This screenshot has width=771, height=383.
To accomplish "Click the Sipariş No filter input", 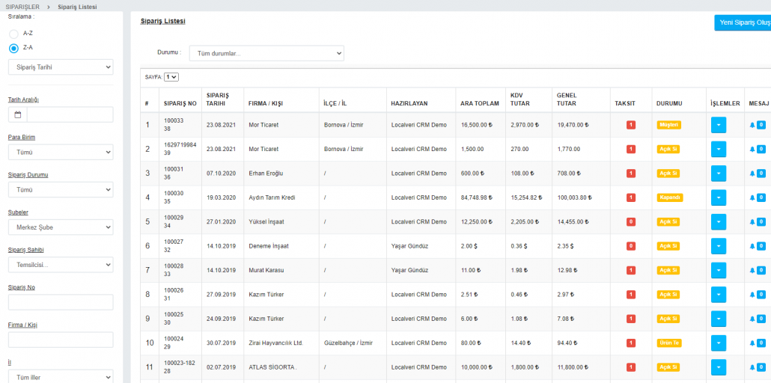I will click(61, 302).
